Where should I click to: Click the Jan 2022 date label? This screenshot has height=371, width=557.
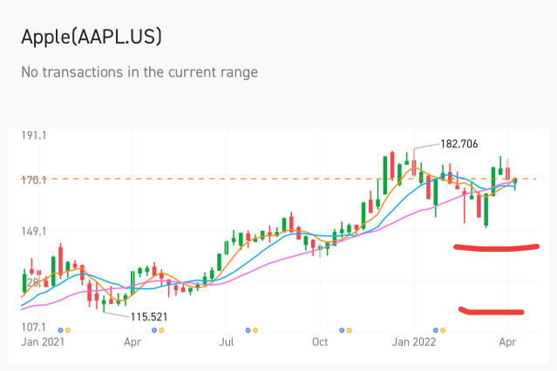[413, 342]
